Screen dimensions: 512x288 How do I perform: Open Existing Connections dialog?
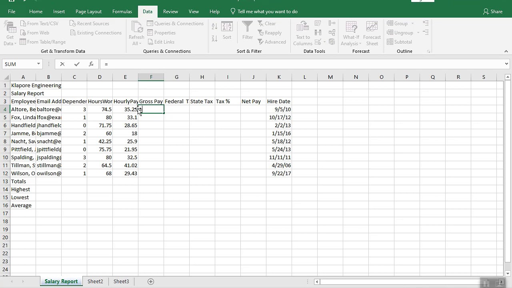tap(96, 33)
